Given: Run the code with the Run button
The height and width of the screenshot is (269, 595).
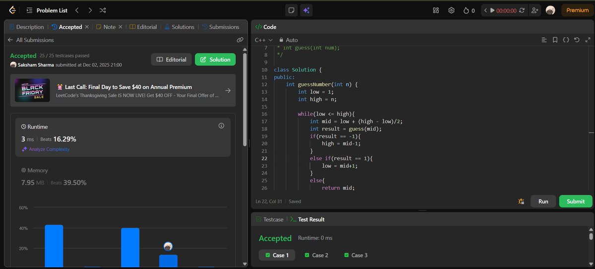Looking at the screenshot, I should point(543,201).
